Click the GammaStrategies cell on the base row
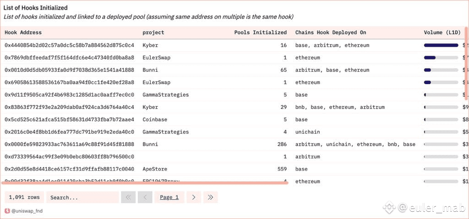Viewport: 469px width, 219px height. coord(166,95)
